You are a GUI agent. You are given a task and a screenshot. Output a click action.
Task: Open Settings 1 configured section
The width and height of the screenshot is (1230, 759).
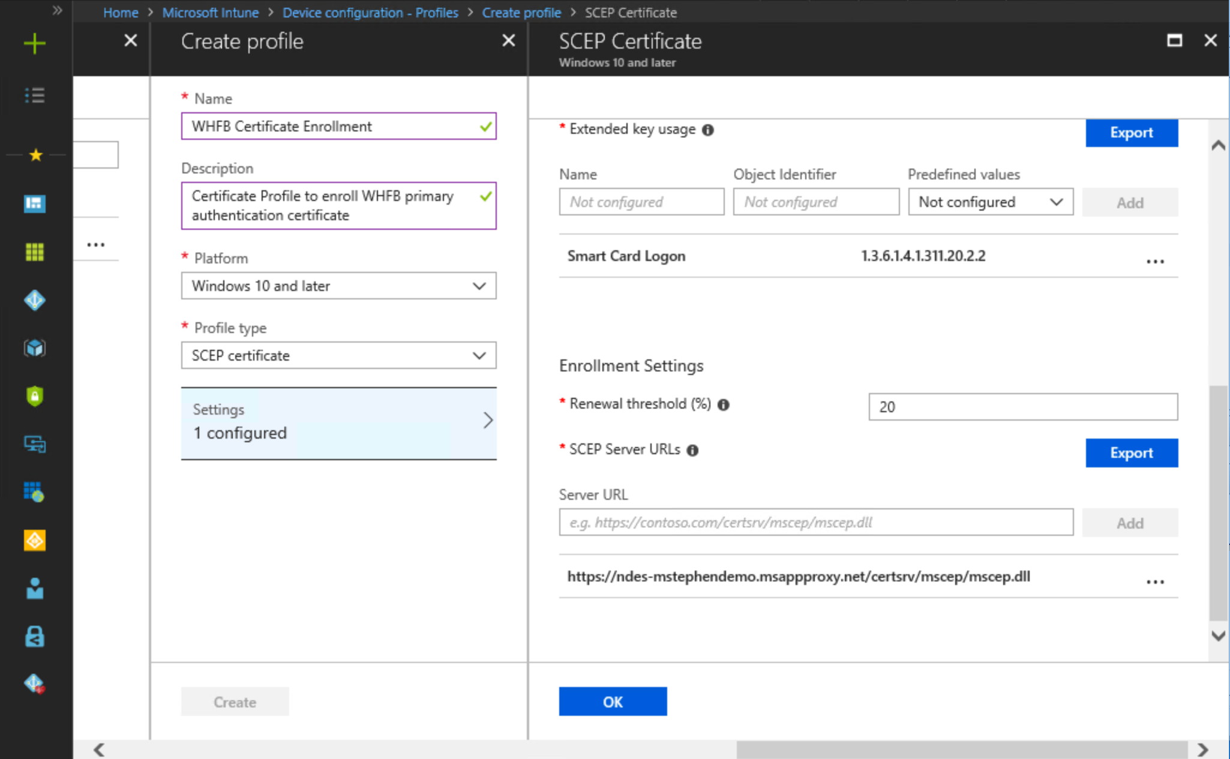(x=338, y=422)
